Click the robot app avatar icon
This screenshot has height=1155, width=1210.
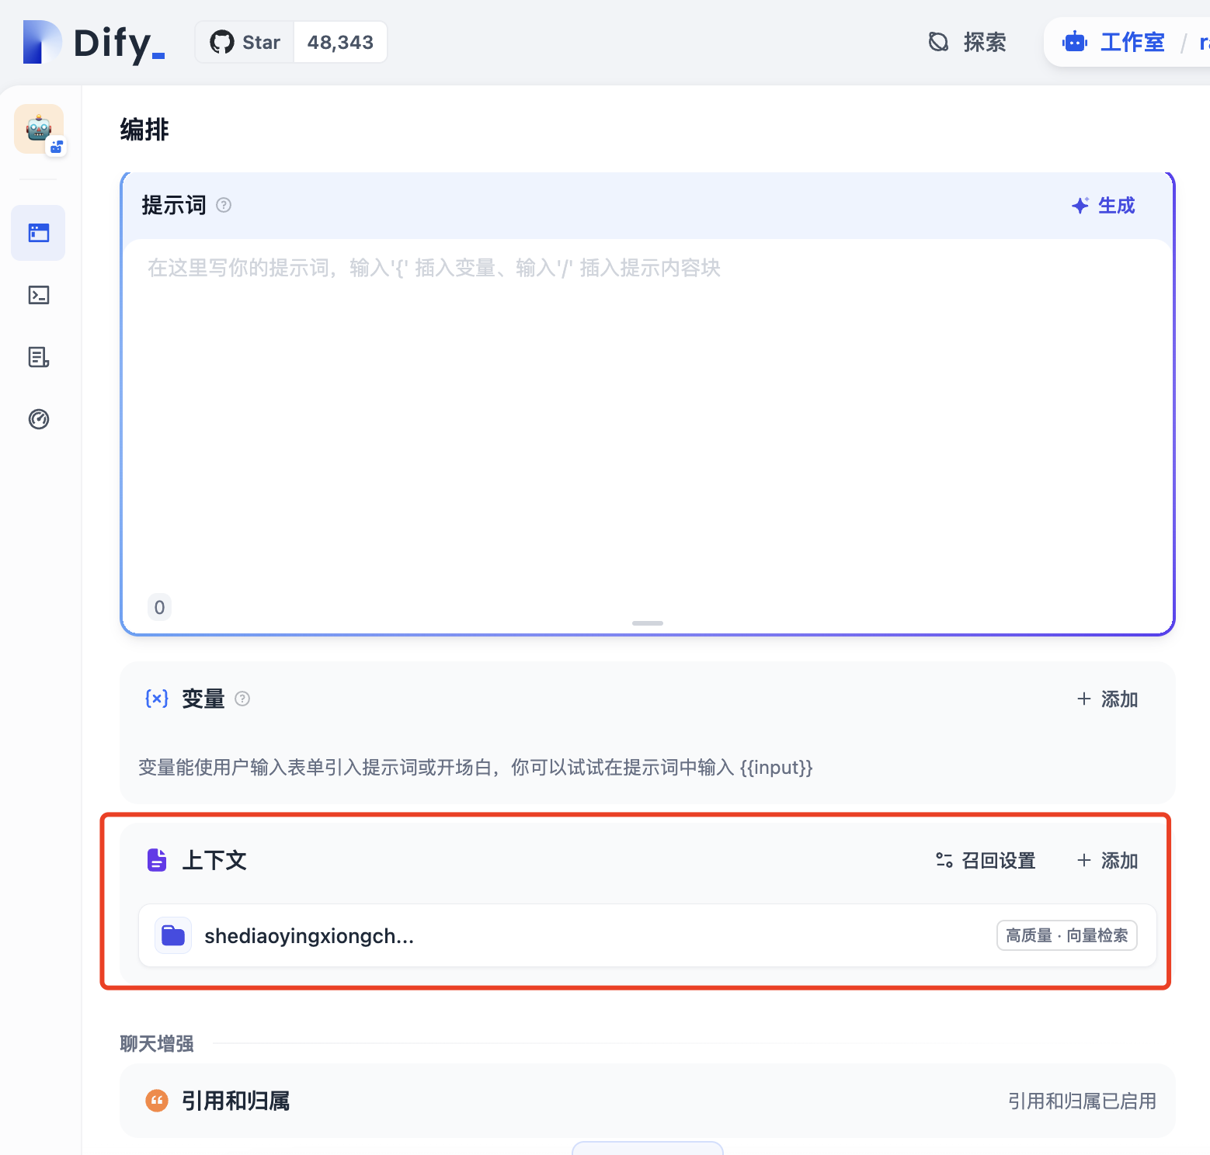click(39, 129)
